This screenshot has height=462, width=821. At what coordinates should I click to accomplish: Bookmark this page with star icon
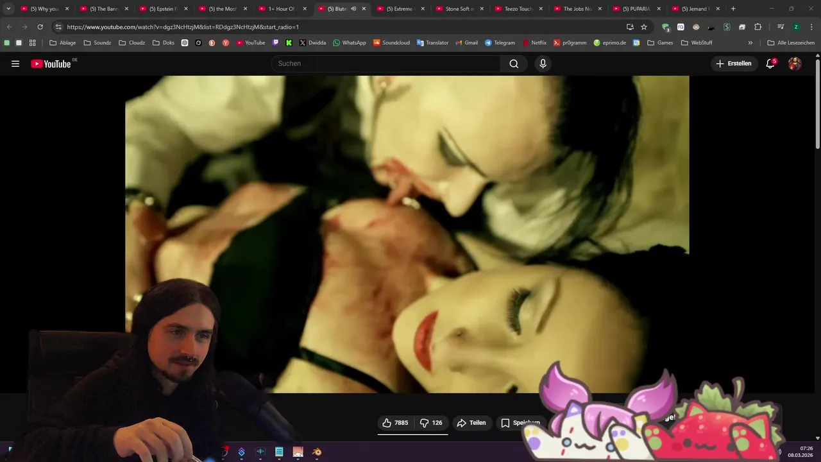coord(644,27)
